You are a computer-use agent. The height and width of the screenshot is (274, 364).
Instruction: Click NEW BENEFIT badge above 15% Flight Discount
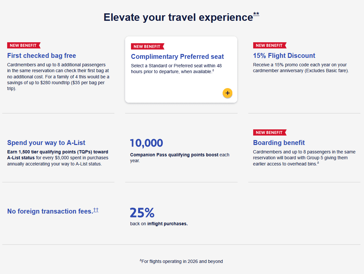(x=269, y=46)
